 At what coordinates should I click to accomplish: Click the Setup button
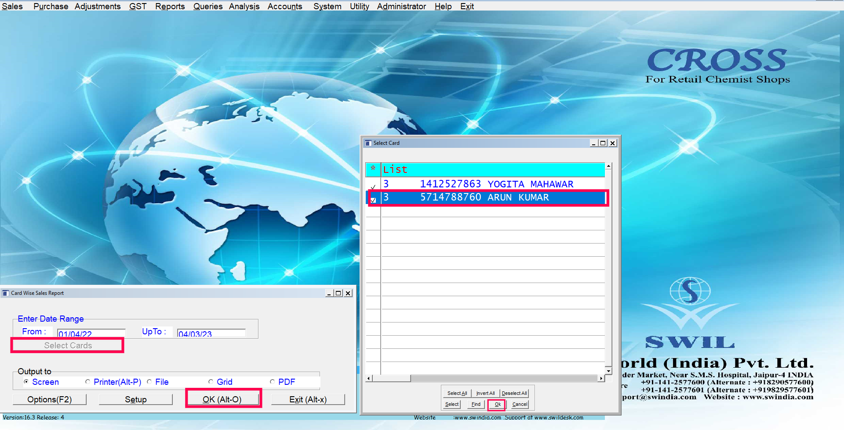(136, 400)
